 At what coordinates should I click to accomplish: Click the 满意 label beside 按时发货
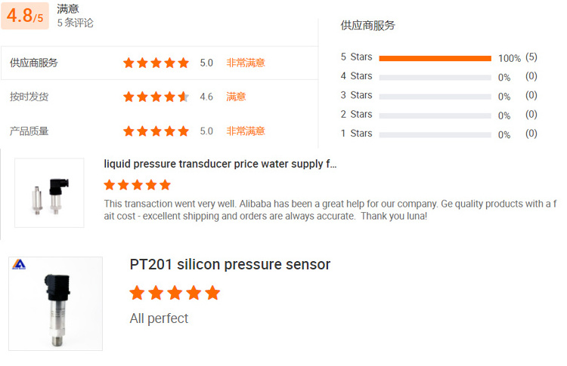[x=236, y=97]
